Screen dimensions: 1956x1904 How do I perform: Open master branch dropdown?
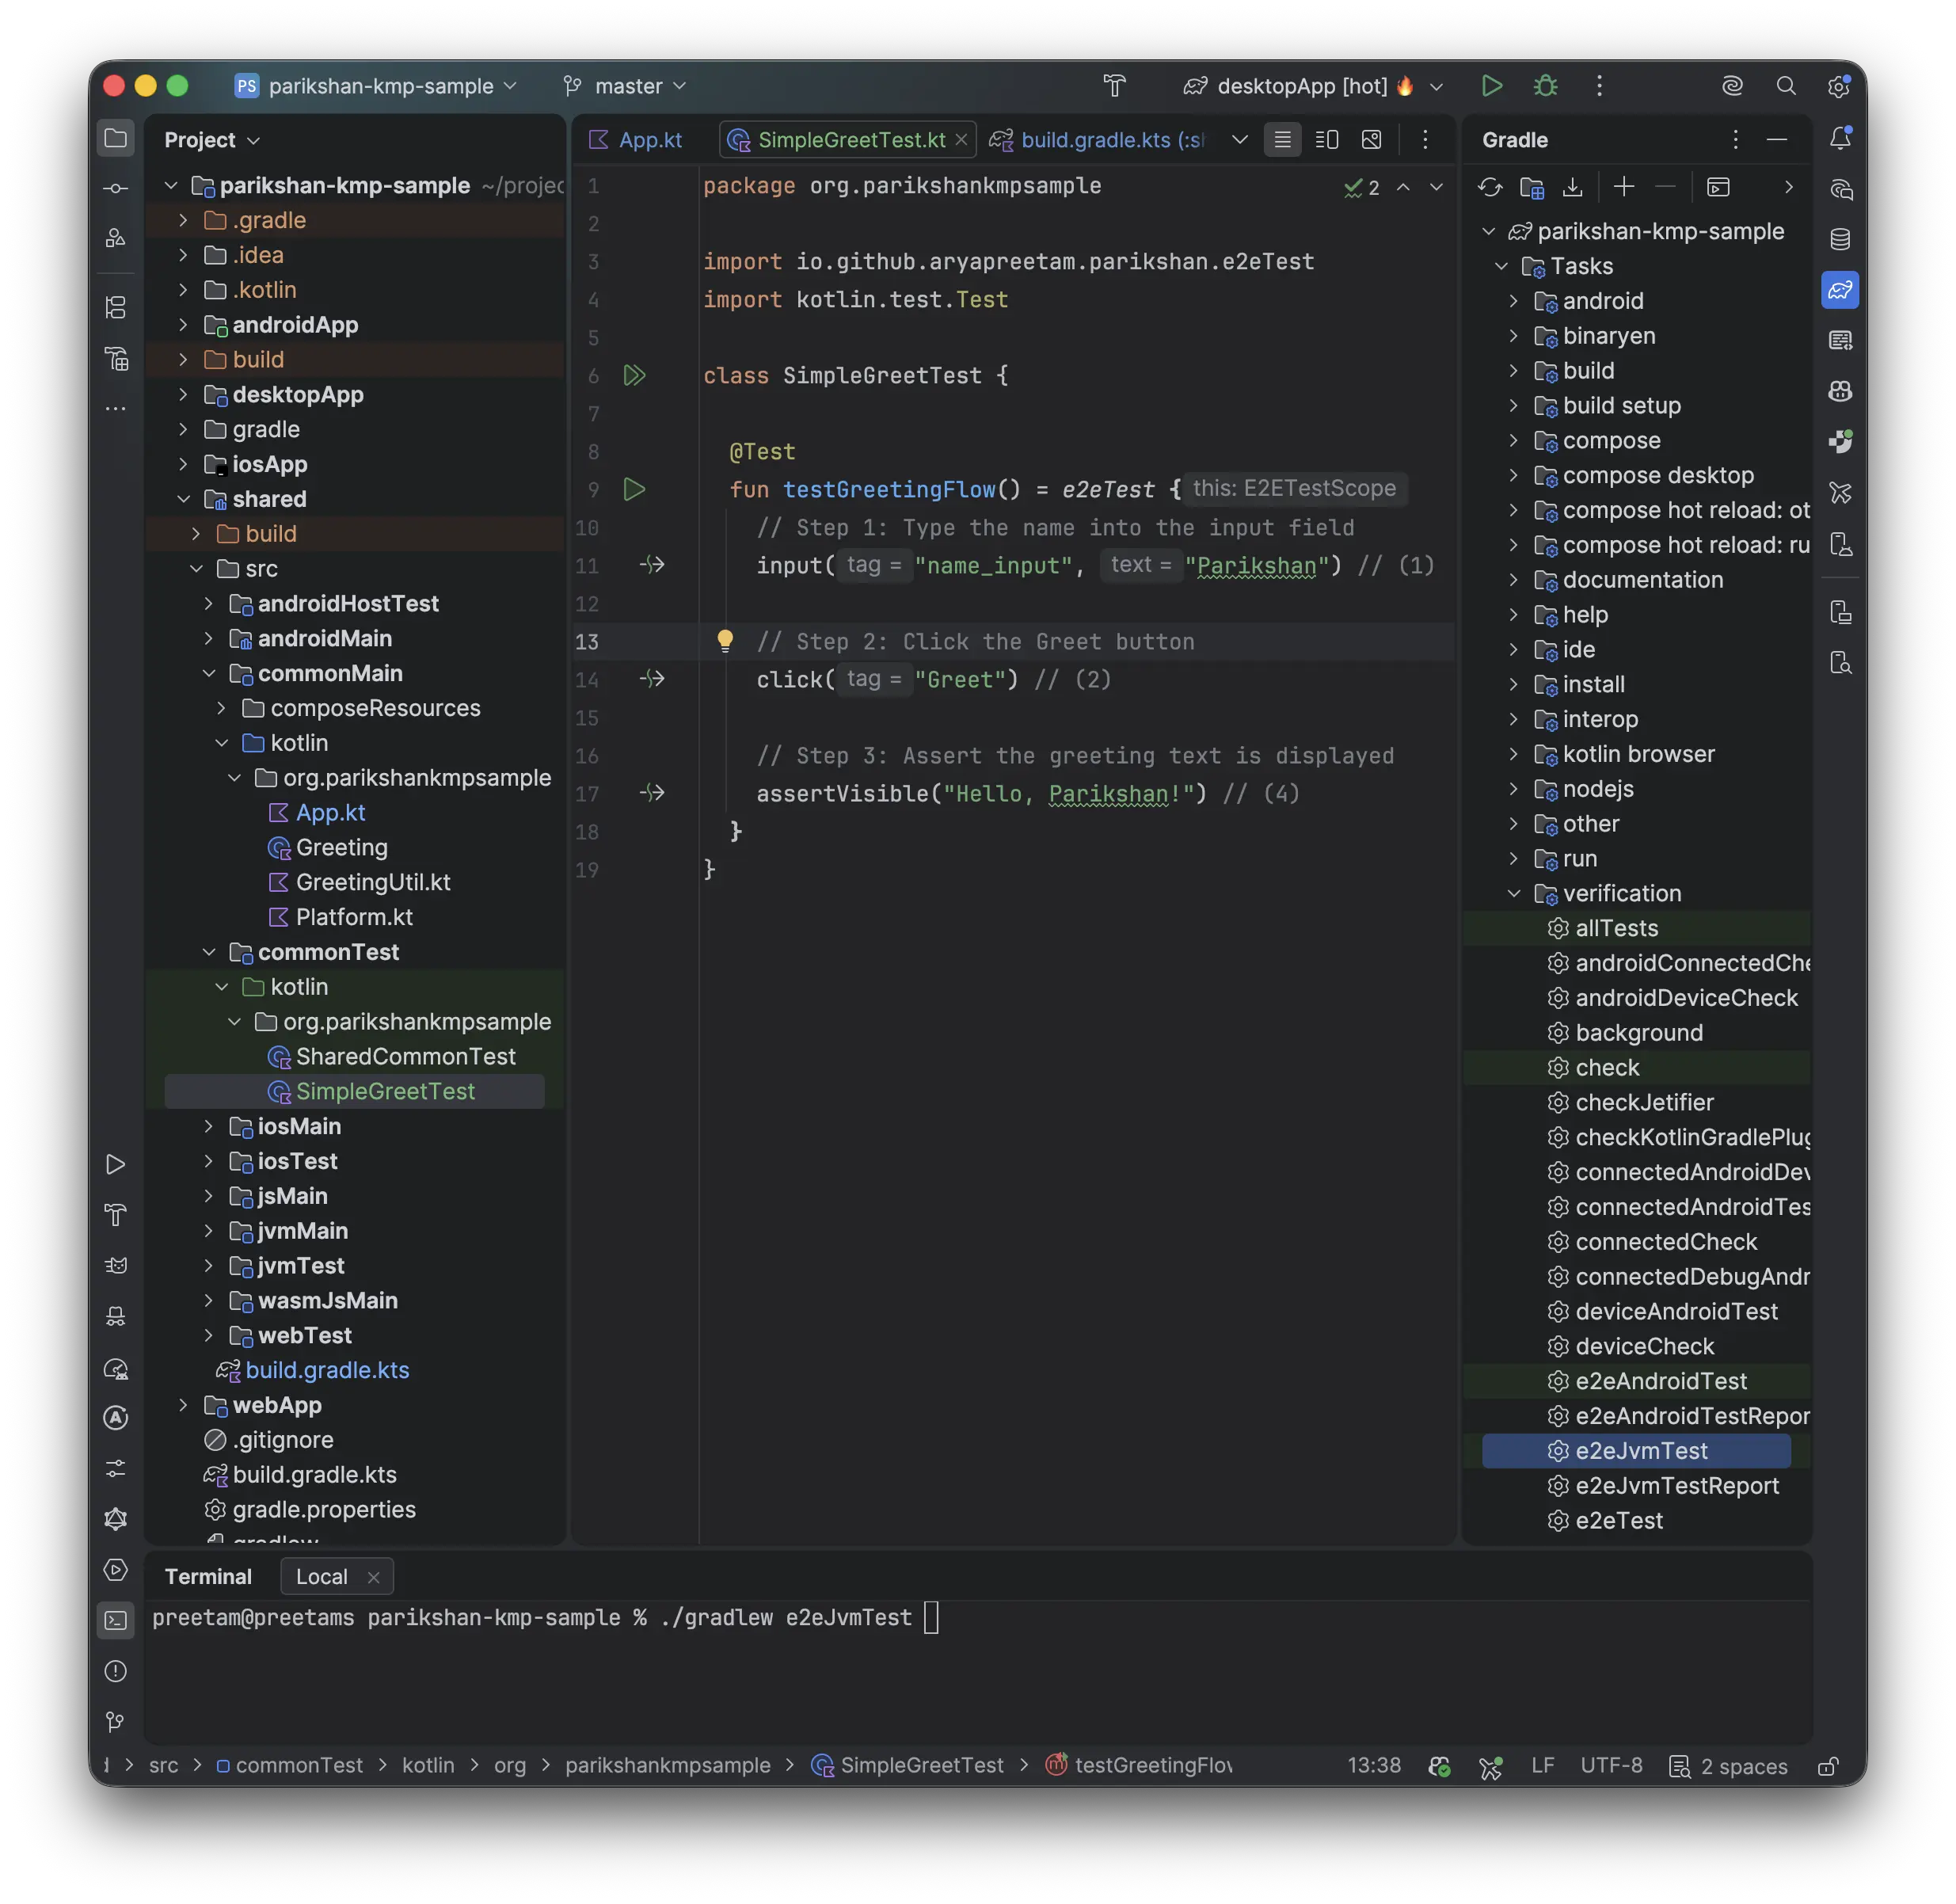tap(624, 86)
